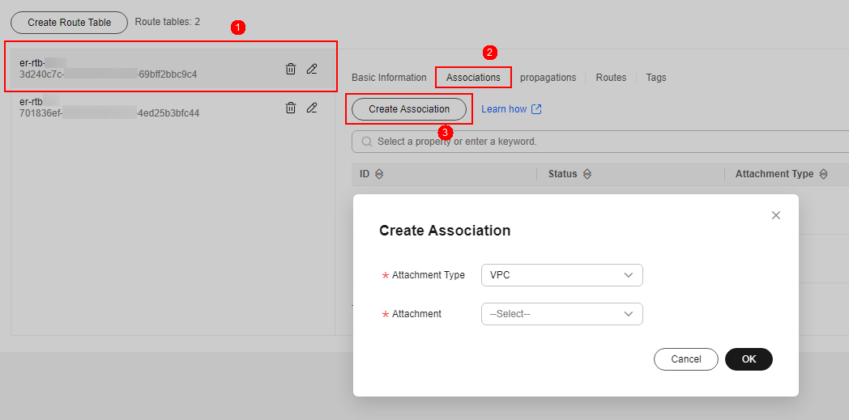This screenshot has width=849, height=420.
Task: Confirm association with the OK button
Action: [x=749, y=359]
